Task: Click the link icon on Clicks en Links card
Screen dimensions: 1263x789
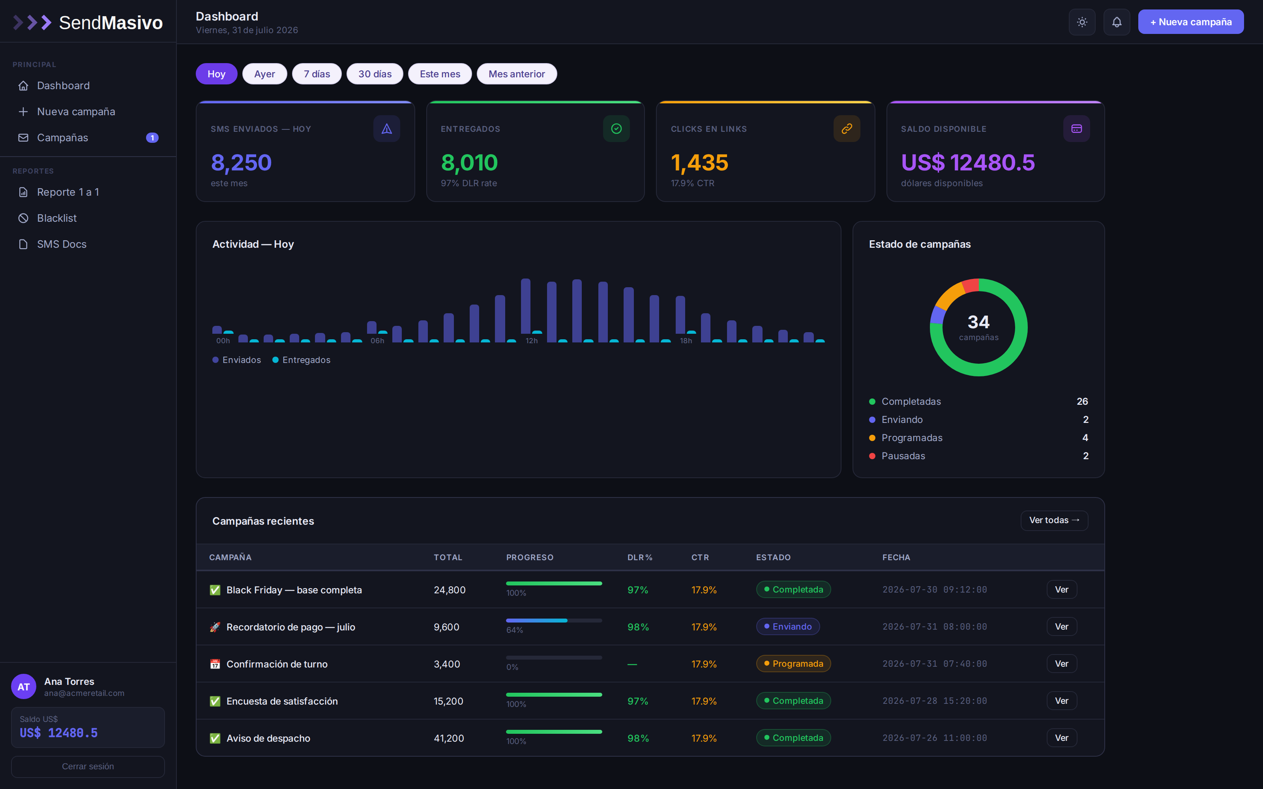Action: (847, 129)
